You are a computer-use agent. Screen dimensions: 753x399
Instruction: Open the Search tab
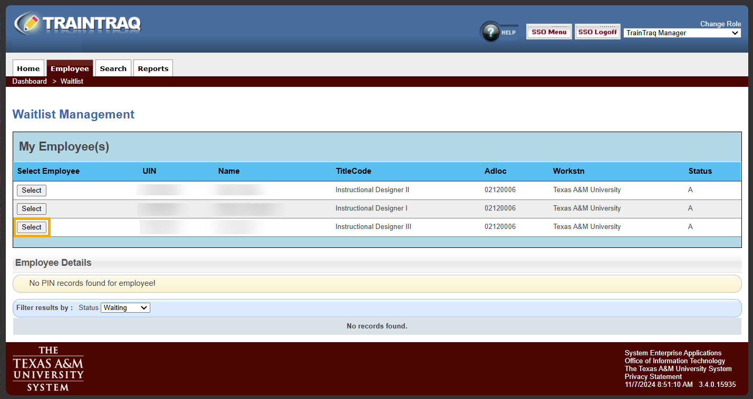point(113,68)
